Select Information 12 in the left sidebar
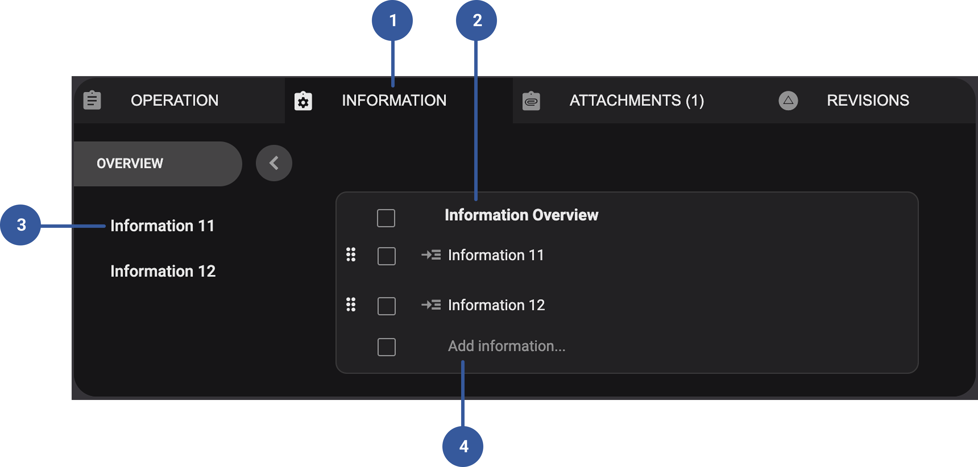This screenshot has width=978, height=467. [163, 271]
